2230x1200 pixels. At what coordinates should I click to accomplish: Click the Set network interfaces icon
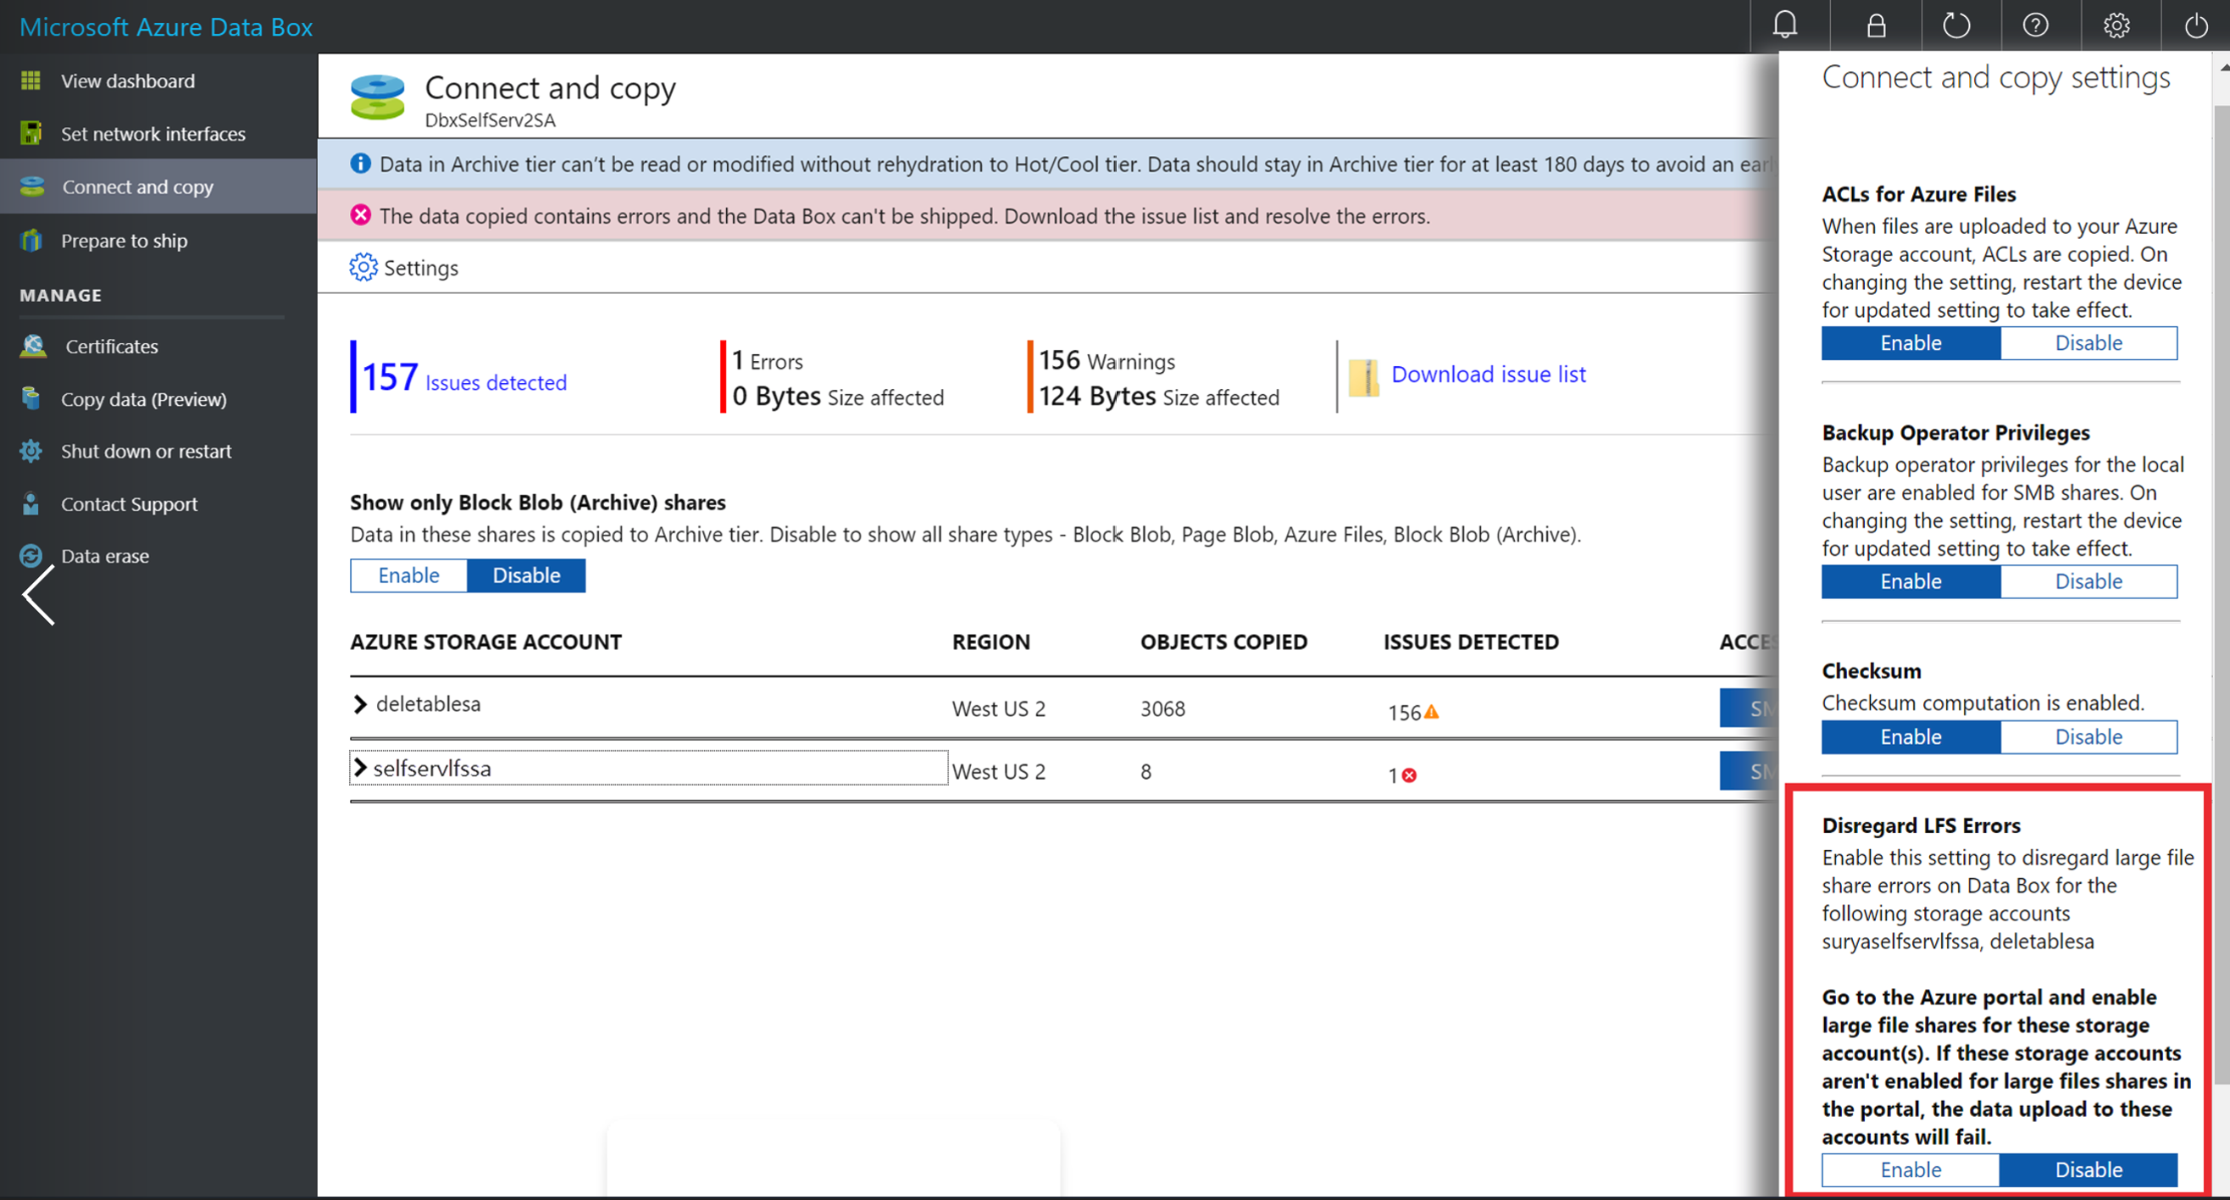(x=32, y=133)
